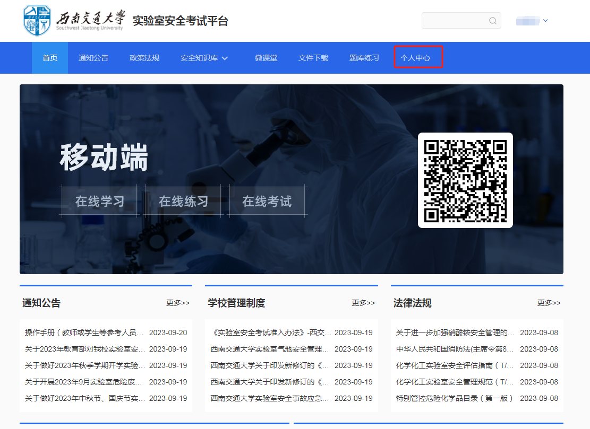
Task: Open notice 关于做好2023年中秋节、国庆节实…
Action: point(84,398)
